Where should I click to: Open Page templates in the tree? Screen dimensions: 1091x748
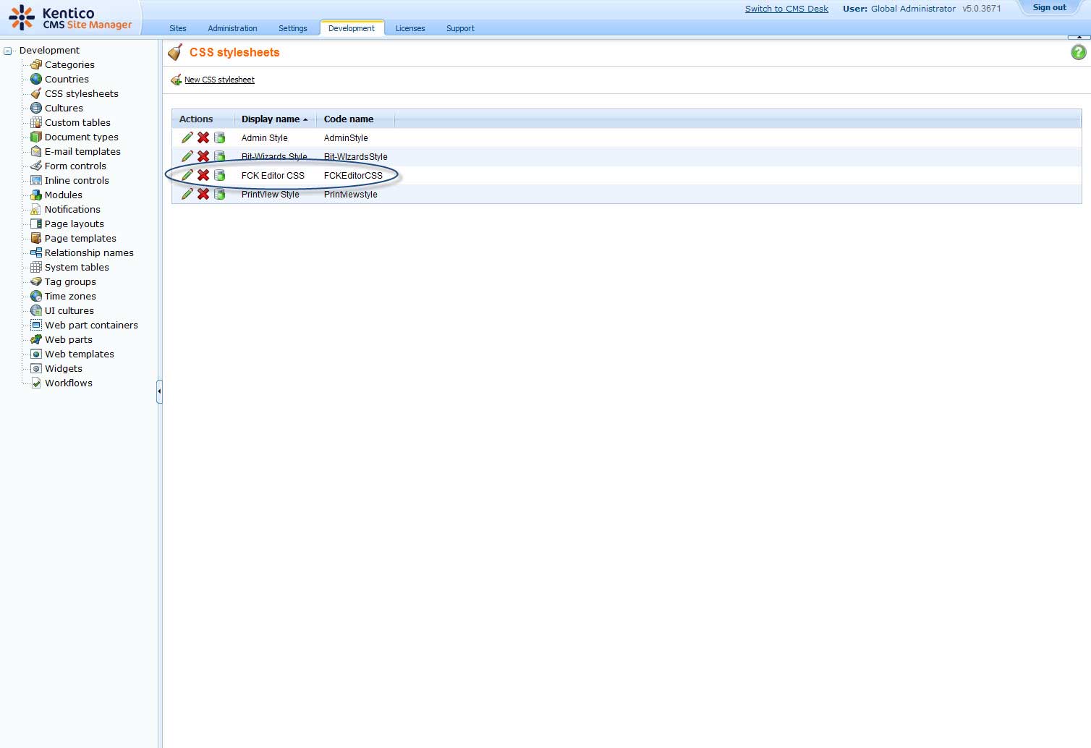click(x=80, y=238)
